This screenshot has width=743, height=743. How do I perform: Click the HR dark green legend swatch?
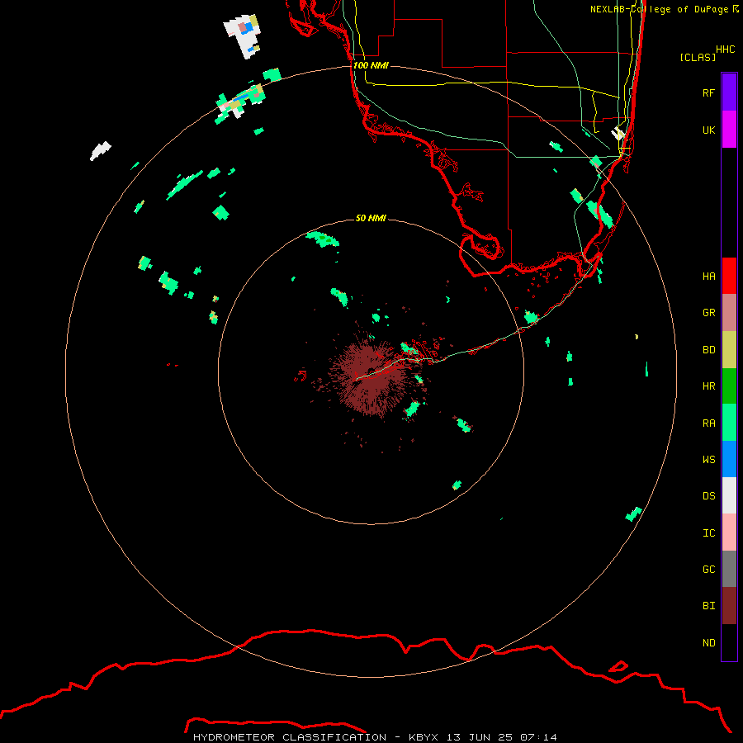point(729,386)
